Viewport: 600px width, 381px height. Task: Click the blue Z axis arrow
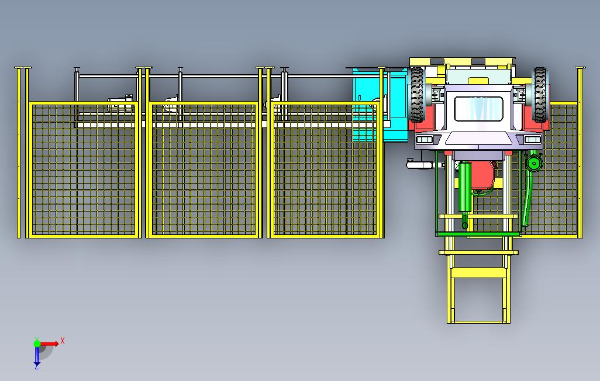[x=37, y=356]
